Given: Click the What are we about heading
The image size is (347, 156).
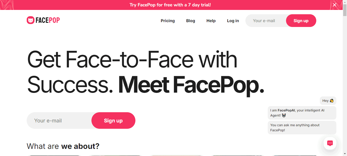Looking at the screenshot, I should pyautogui.click(x=63, y=146).
